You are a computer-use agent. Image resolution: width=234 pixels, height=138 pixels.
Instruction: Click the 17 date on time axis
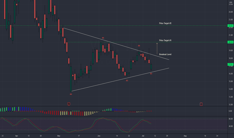click(x=79, y=136)
